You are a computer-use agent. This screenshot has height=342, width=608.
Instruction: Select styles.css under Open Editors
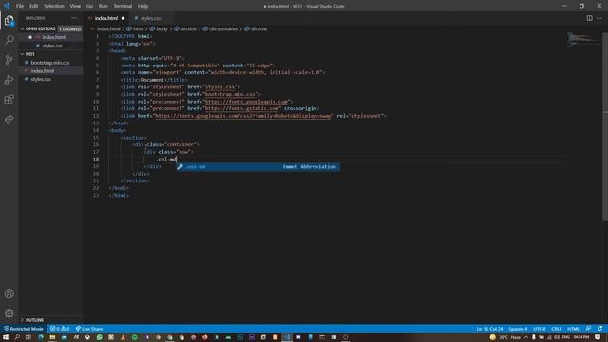[50, 46]
